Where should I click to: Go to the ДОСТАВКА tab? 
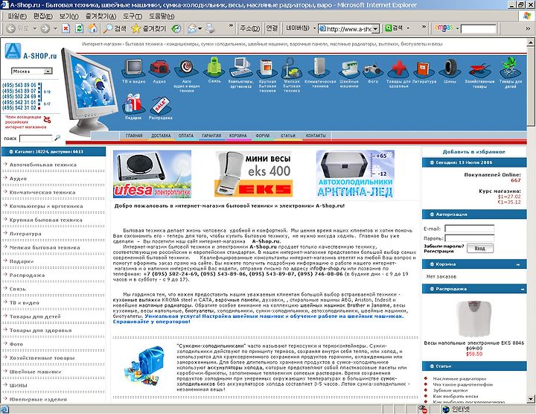(x=161, y=136)
